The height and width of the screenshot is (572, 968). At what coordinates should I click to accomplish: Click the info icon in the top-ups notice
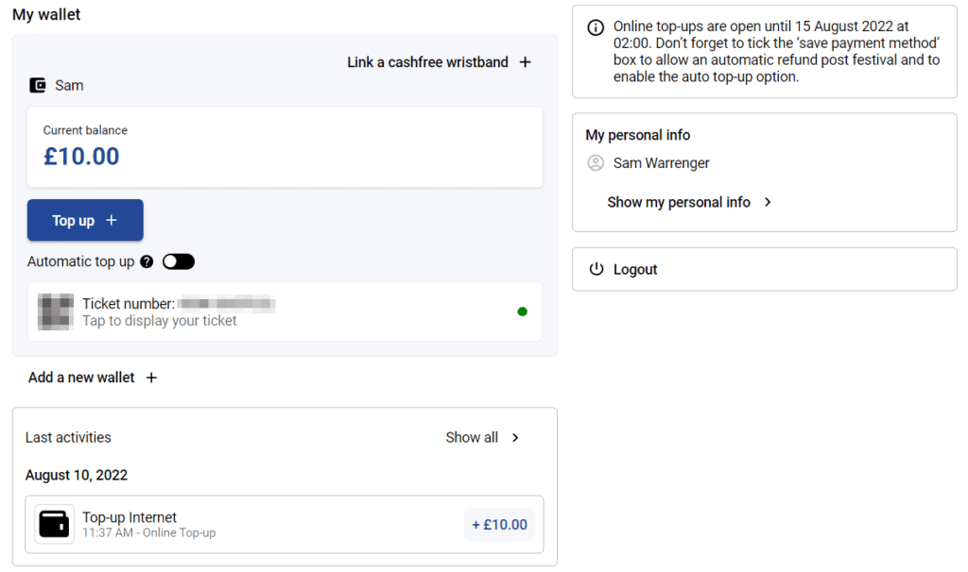596,27
